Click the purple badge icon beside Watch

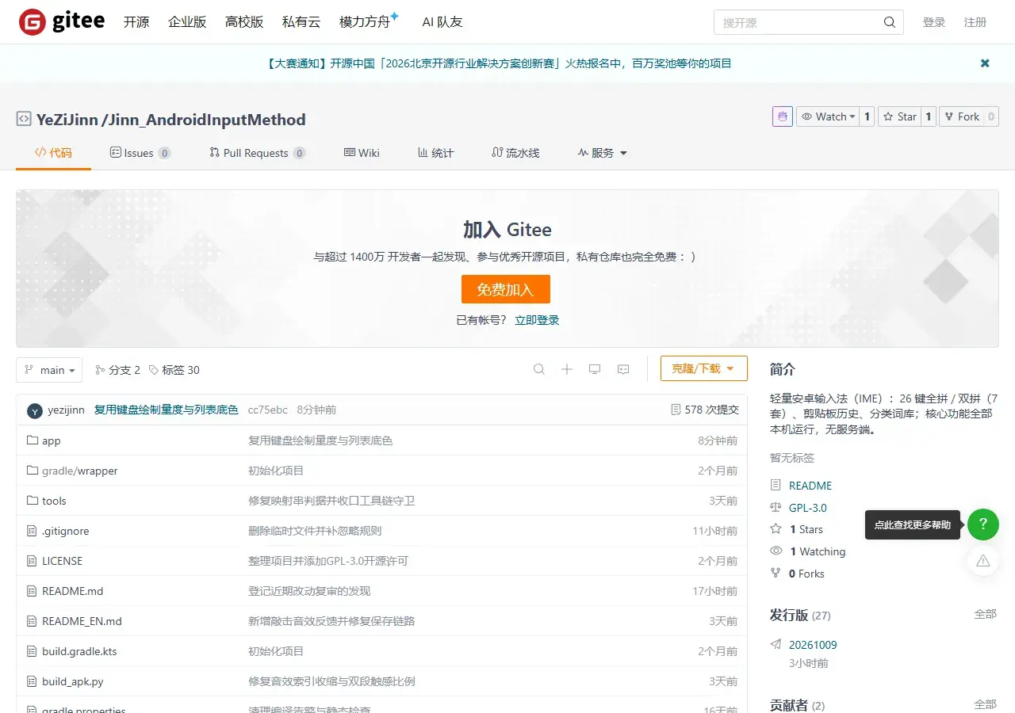point(783,116)
